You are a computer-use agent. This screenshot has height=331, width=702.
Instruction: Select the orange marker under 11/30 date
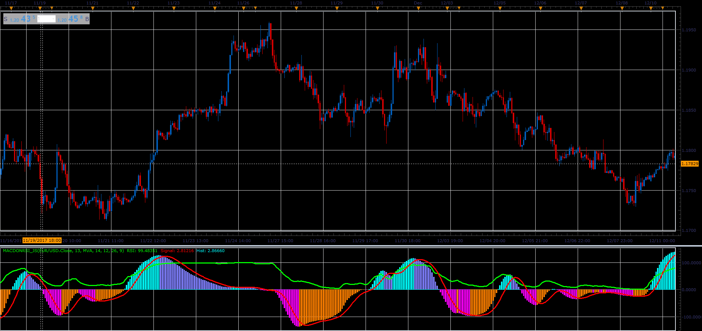tap(377, 8)
